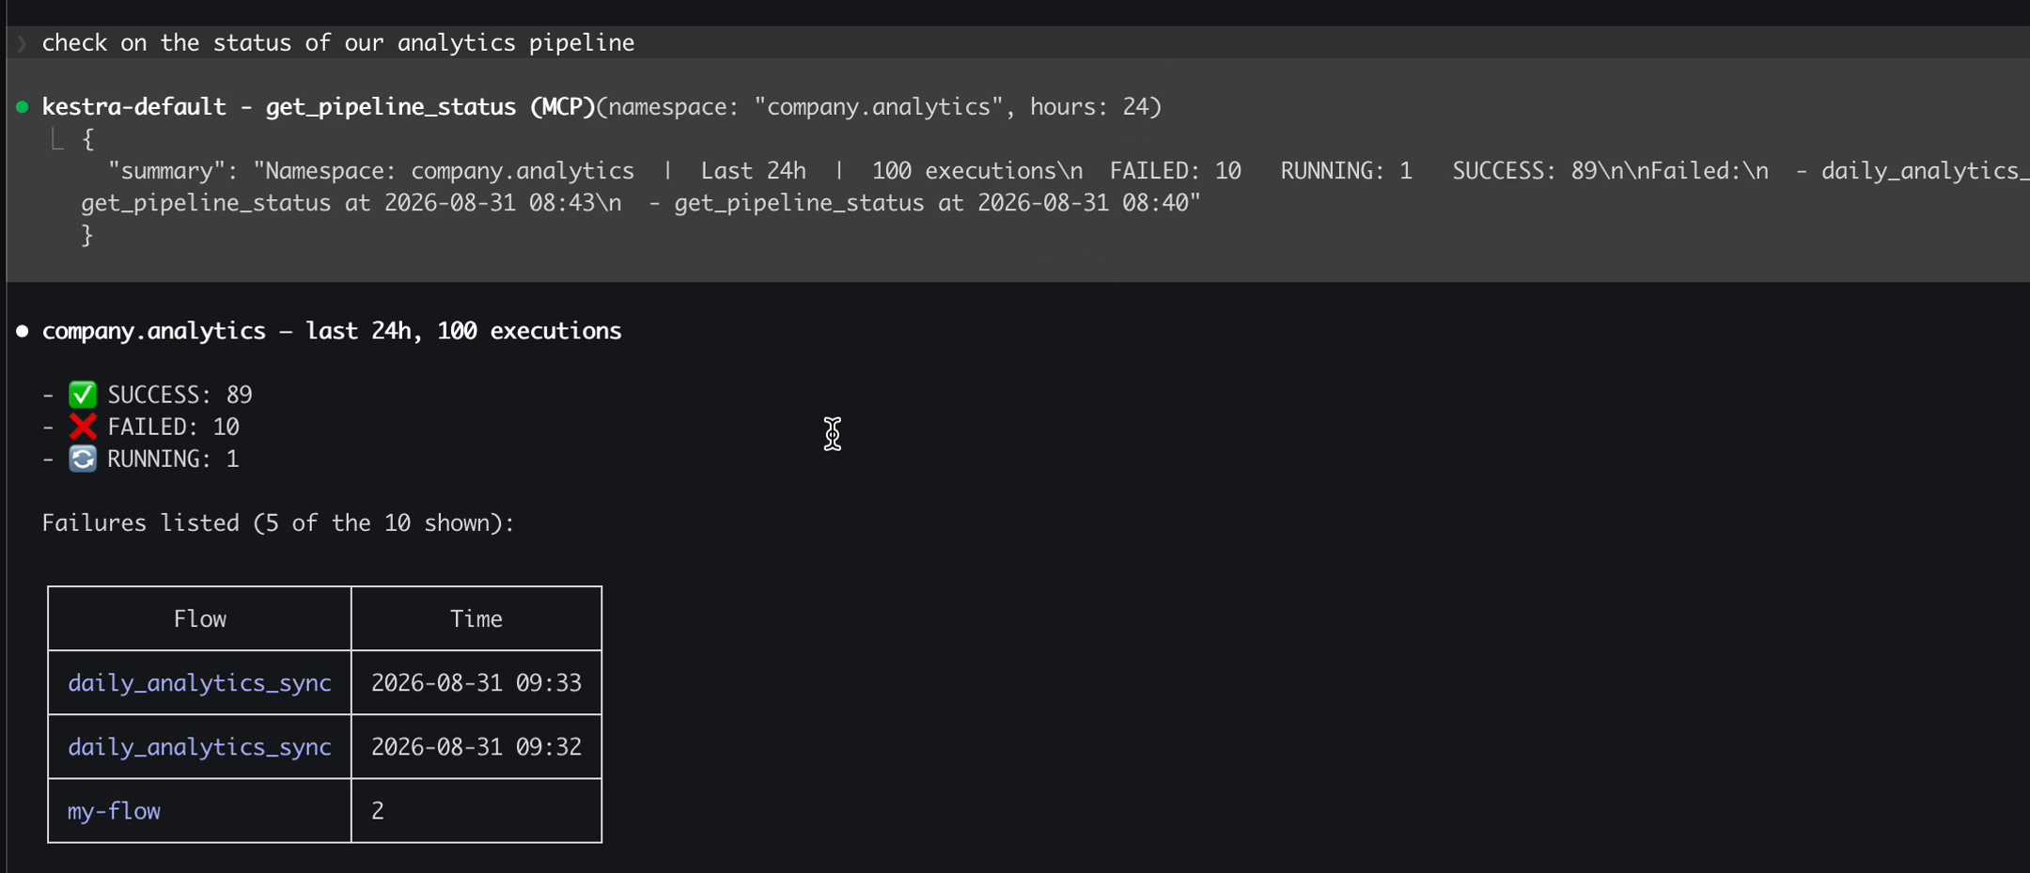This screenshot has height=873, width=2030.
Task: Click the 'Time' table column header
Action: [476, 619]
